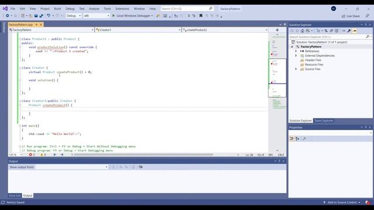Click the Categorized icon in Properties panel
The height and width of the screenshot is (210, 374).
[x=292, y=139]
